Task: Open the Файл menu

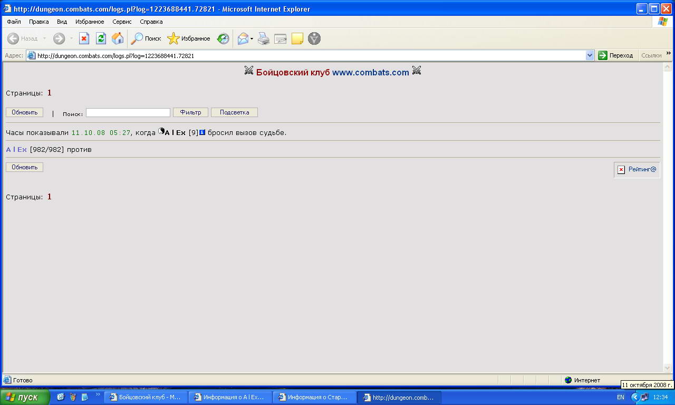Action: click(x=14, y=22)
